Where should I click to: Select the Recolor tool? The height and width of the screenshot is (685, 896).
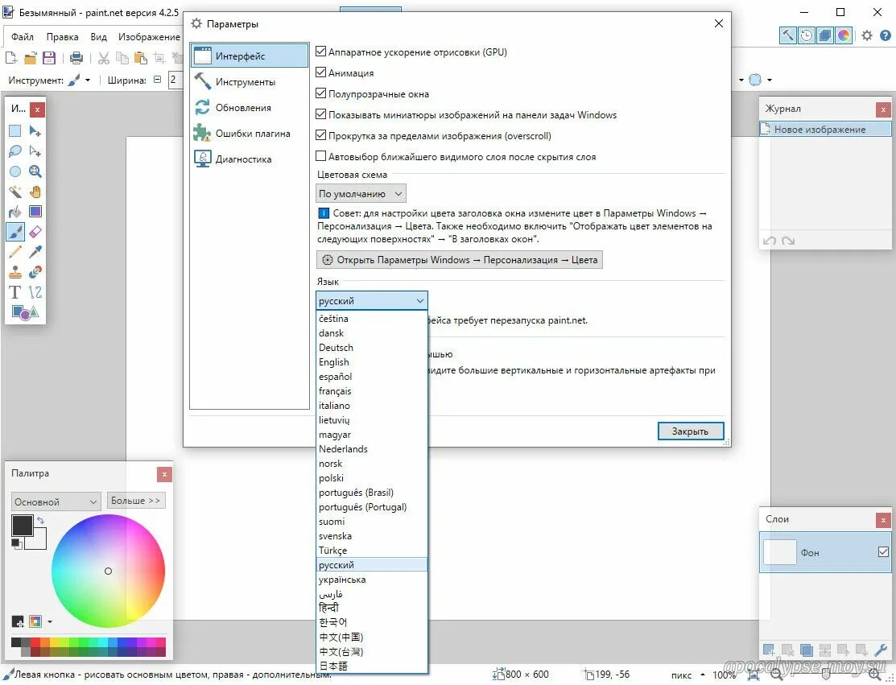click(x=35, y=272)
